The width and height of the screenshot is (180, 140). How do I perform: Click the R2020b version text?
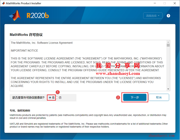point(38,16)
